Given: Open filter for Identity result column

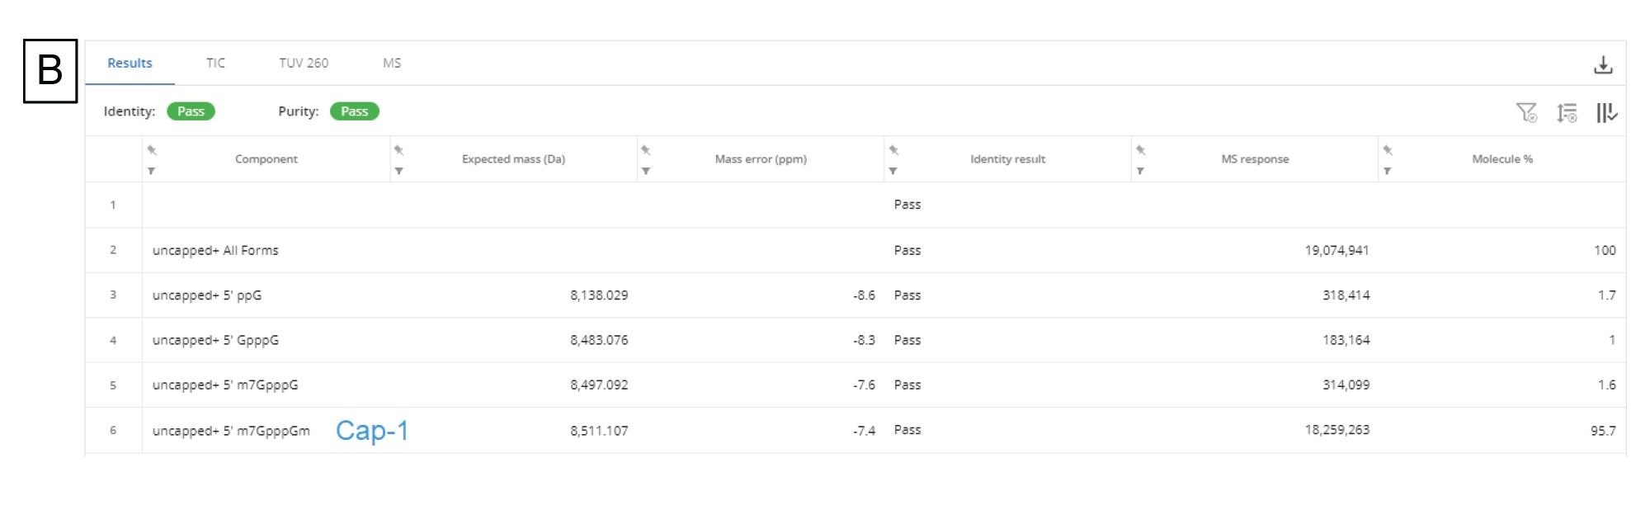Looking at the screenshot, I should pos(893,171).
